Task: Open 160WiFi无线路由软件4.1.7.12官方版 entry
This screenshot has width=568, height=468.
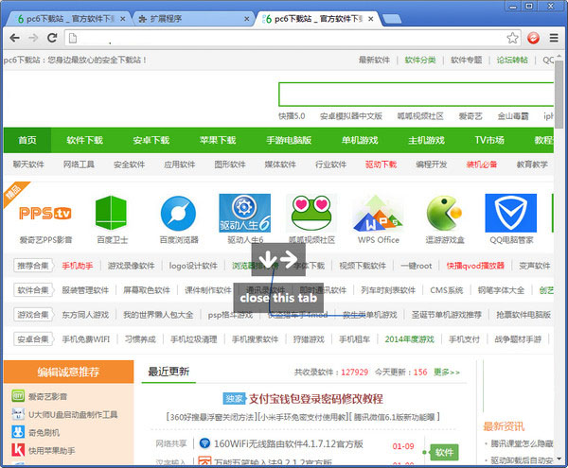Action: click(289, 443)
